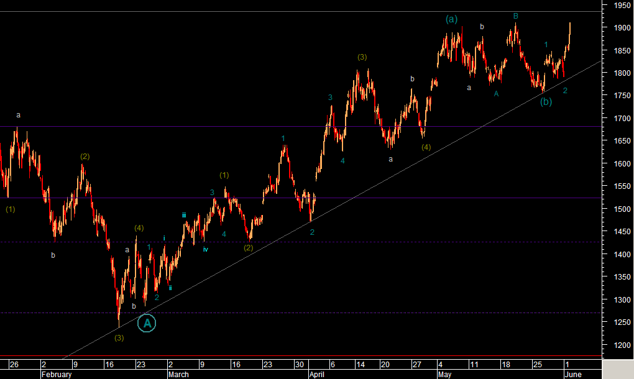Click the June month label

(x=573, y=375)
